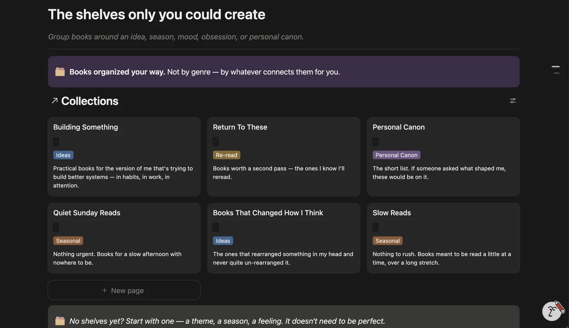
Task: Click description 'The ones that rearranged something'
Action: tap(283, 258)
